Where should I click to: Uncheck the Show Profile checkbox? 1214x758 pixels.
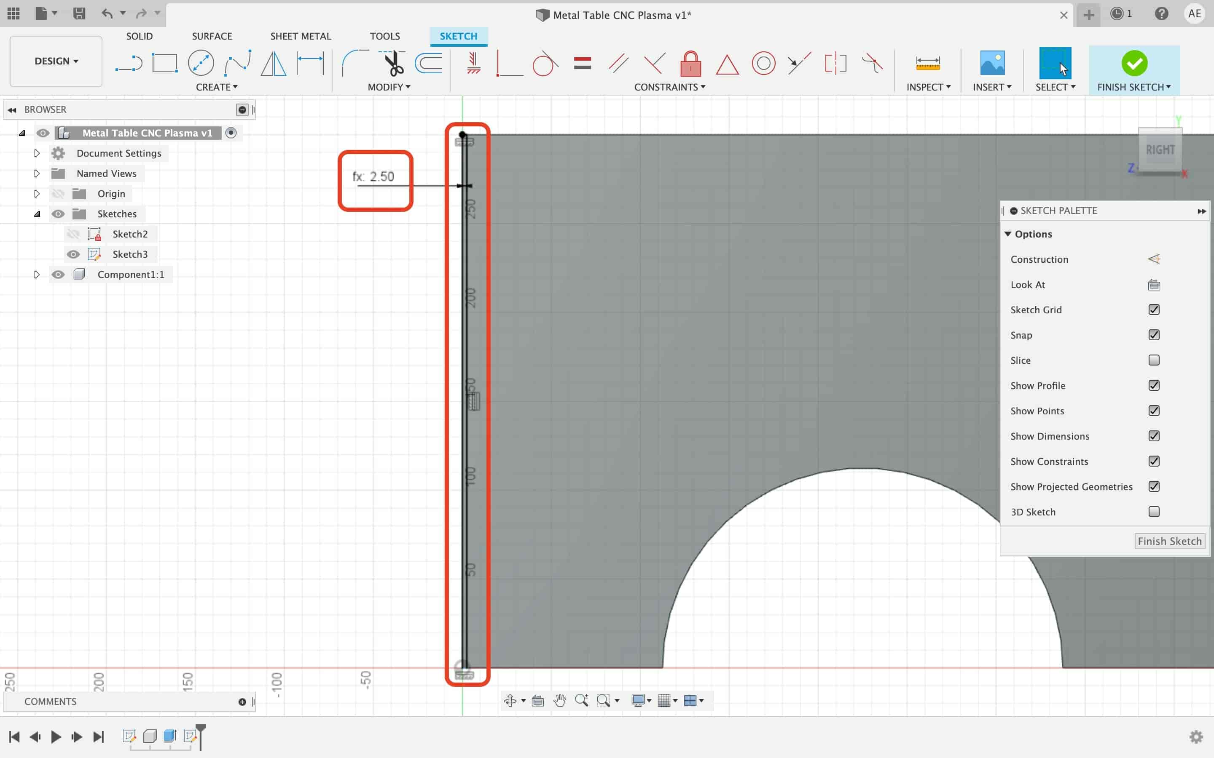point(1154,385)
